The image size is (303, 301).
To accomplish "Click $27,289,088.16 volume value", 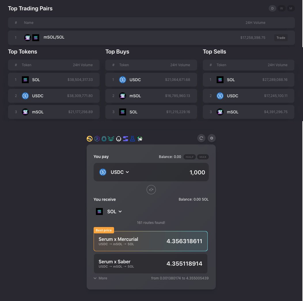I will click(275, 79).
